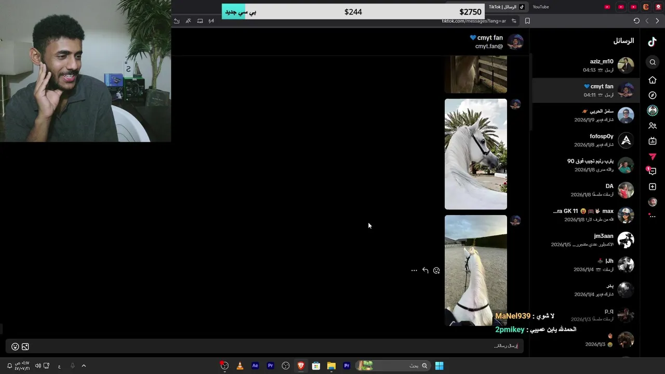Open conversation يارب رنيم تجيب فوق 90
The width and height of the screenshot is (665, 374).
[584, 165]
